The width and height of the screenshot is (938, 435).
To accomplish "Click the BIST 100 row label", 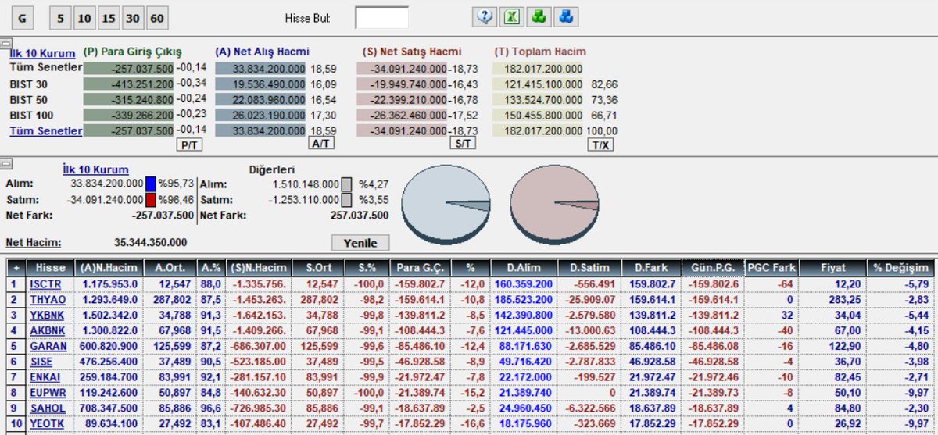I will point(31,115).
